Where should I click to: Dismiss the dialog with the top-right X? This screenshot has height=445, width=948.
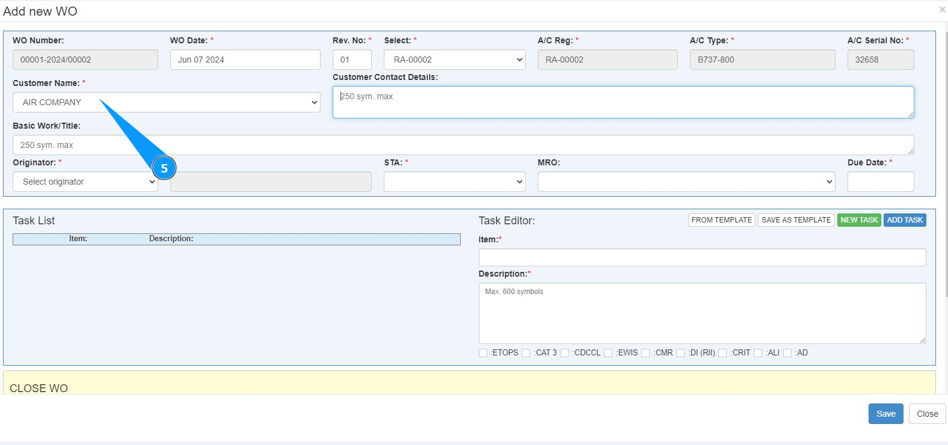(x=942, y=10)
